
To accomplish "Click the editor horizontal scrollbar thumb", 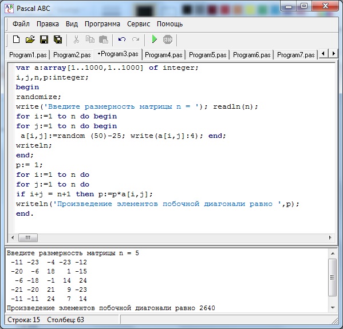I will point(28,237).
